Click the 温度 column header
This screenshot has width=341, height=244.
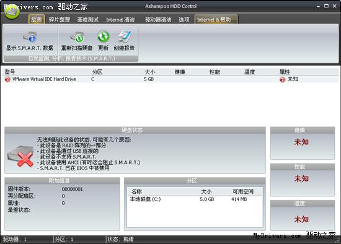pyautogui.click(x=249, y=72)
